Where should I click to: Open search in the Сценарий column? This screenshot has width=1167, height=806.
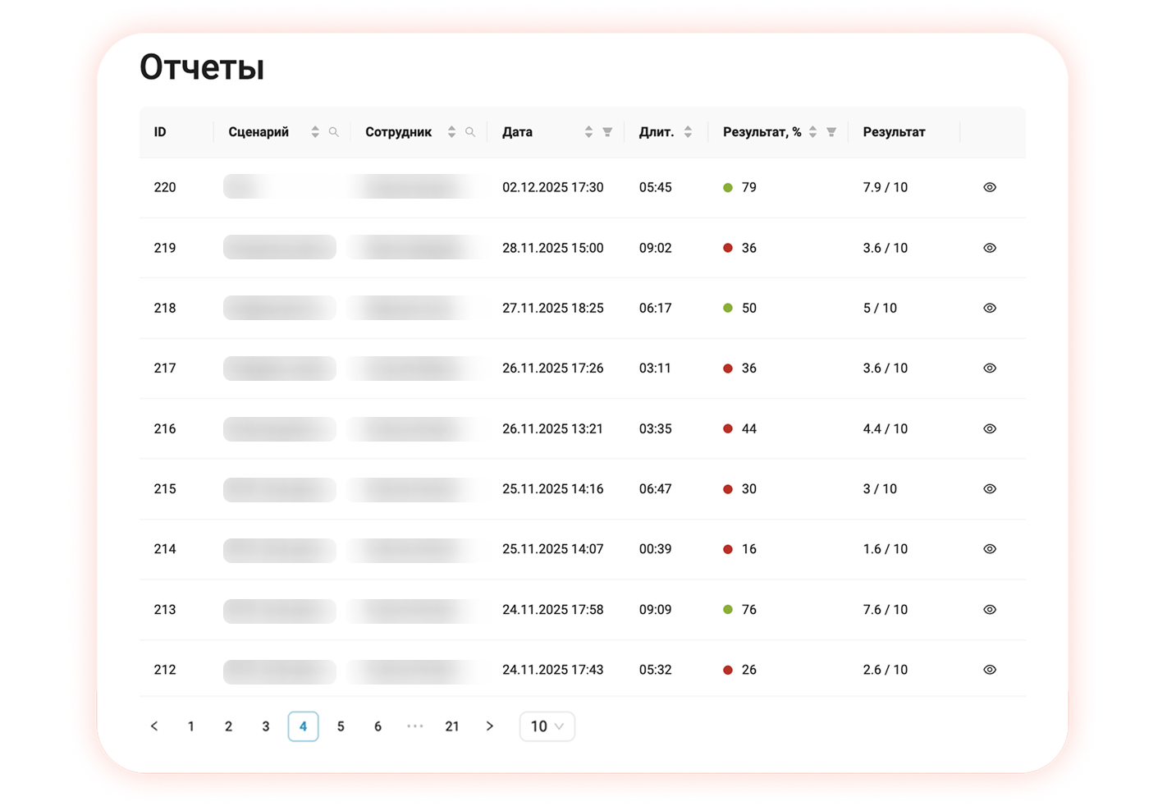tap(333, 132)
